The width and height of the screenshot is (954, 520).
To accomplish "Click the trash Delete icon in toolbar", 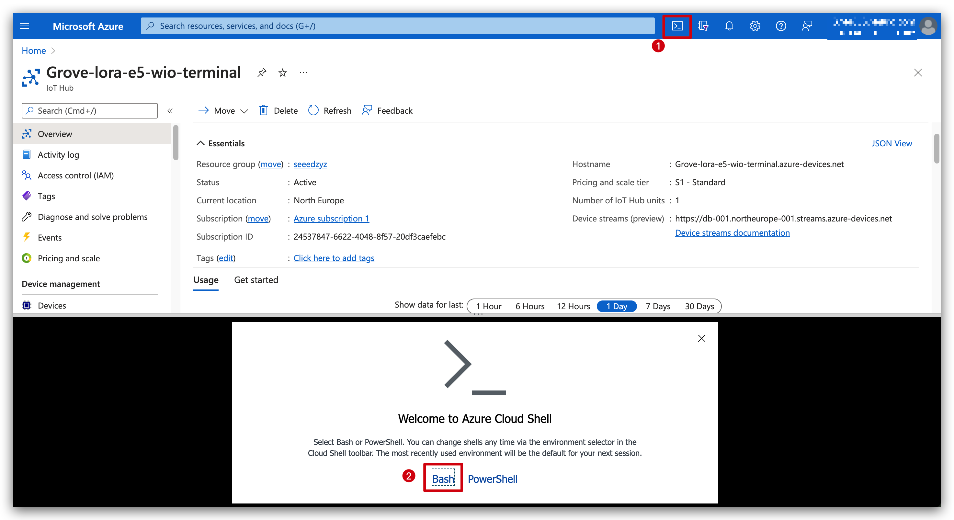I will 263,110.
